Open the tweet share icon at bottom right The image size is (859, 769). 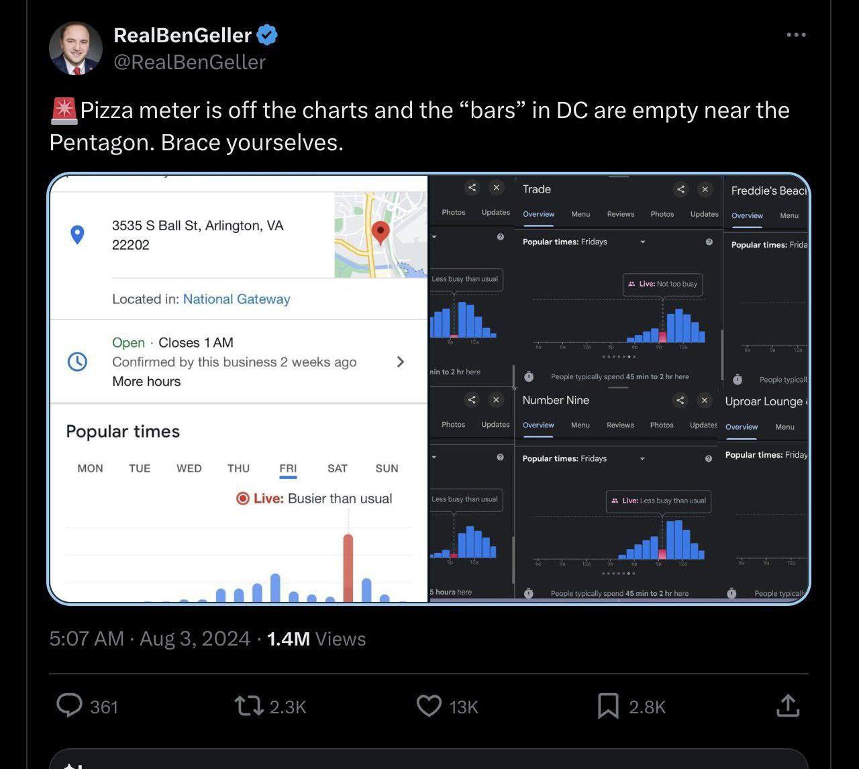(788, 706)
